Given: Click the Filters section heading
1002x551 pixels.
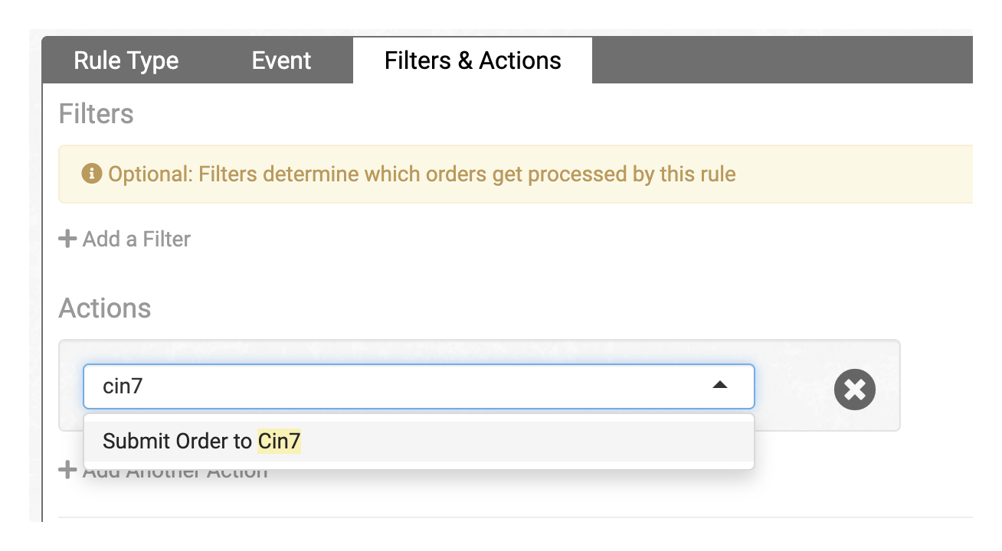Looking at the screenshot, I should [97, 114].
